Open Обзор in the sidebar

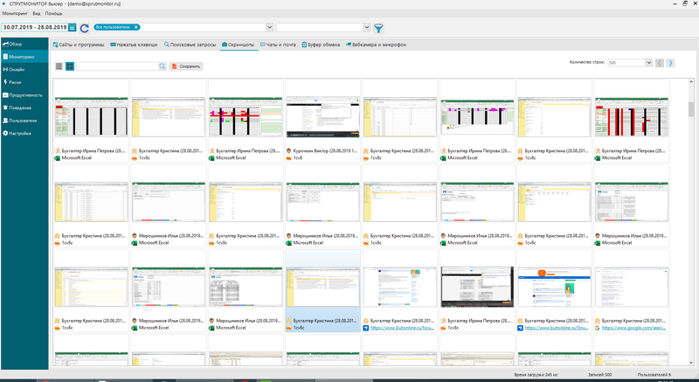click(24, 44)
